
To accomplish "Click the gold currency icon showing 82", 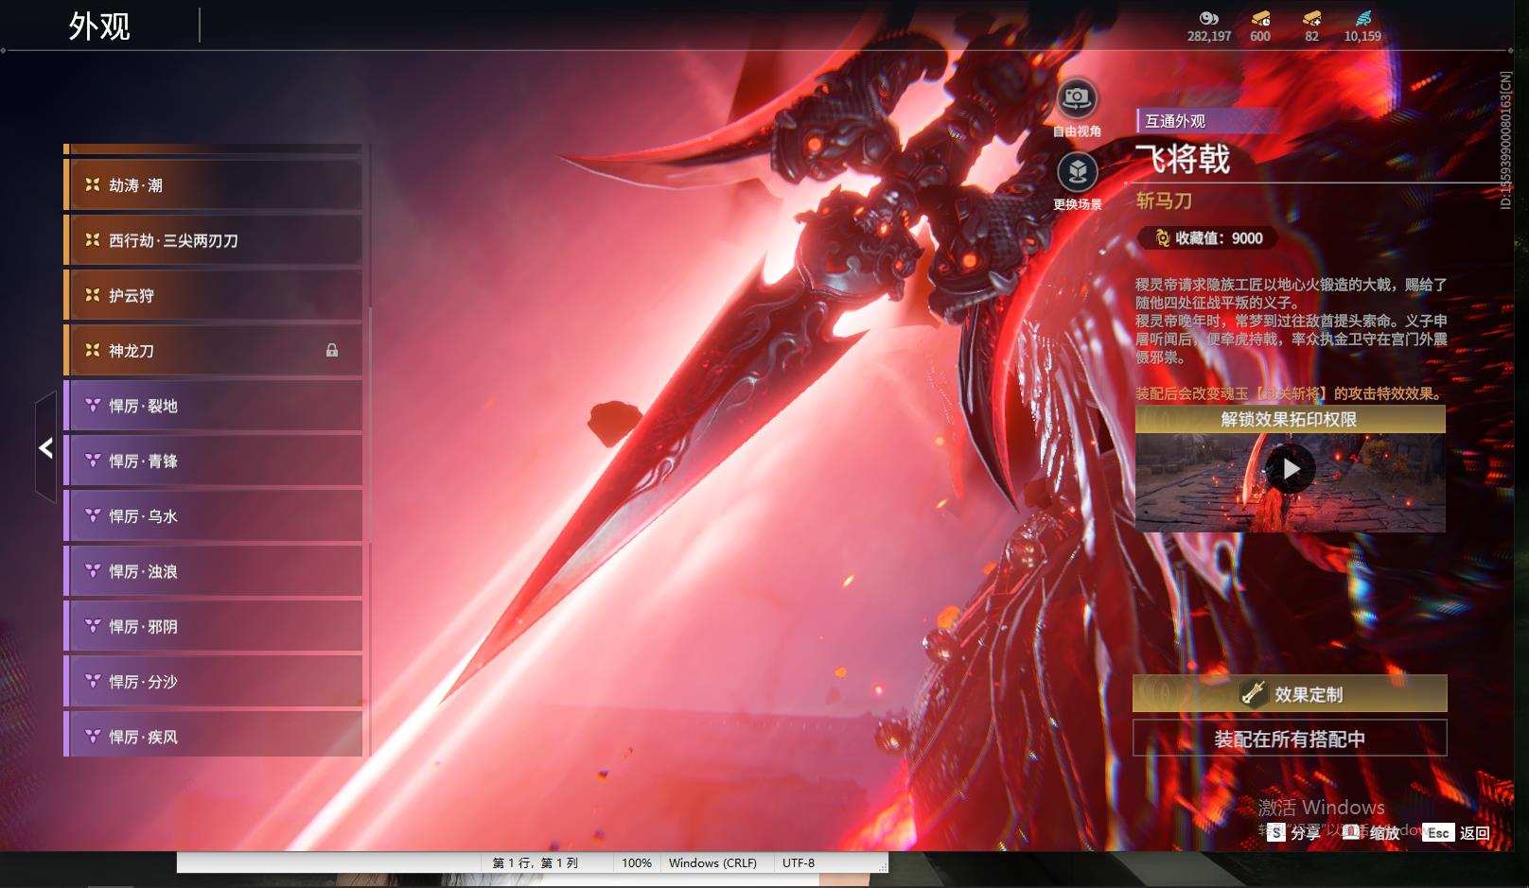I will click(1311, 18).
